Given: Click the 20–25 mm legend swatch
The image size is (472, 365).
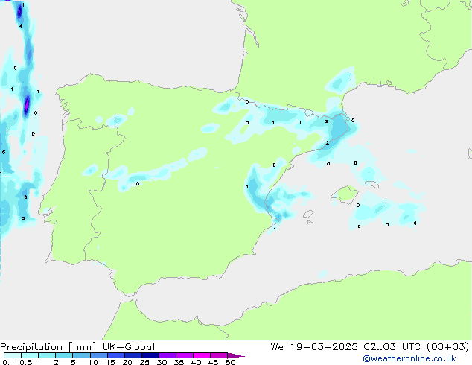Looking at the screenshot, I should [133, 355].
